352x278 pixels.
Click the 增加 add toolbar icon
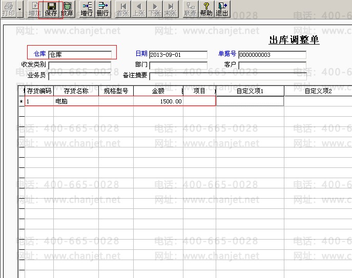coord(35,9)
